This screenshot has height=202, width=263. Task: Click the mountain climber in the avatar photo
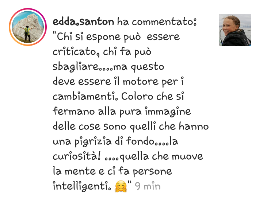27,34
